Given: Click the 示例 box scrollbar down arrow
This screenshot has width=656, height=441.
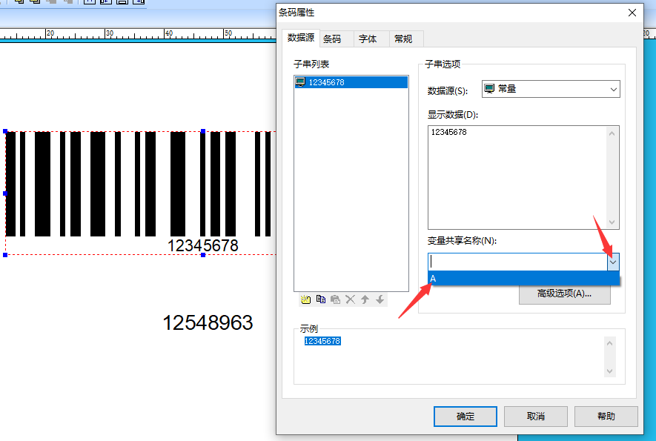Looking at the screenshot, I should [x=609, y=371].
